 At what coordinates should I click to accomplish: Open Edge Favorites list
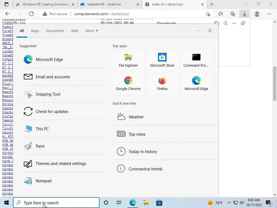(221, 14)
